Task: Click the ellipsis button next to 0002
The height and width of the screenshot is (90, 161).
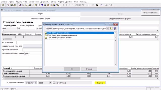Action: coord(54,83)
